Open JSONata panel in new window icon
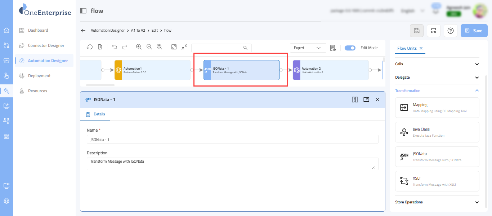 click(366, 100)
